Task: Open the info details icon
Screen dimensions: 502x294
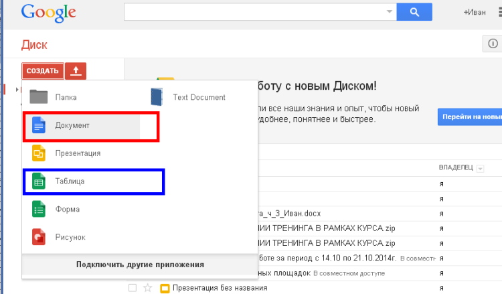Action: (x=493, y=44)
